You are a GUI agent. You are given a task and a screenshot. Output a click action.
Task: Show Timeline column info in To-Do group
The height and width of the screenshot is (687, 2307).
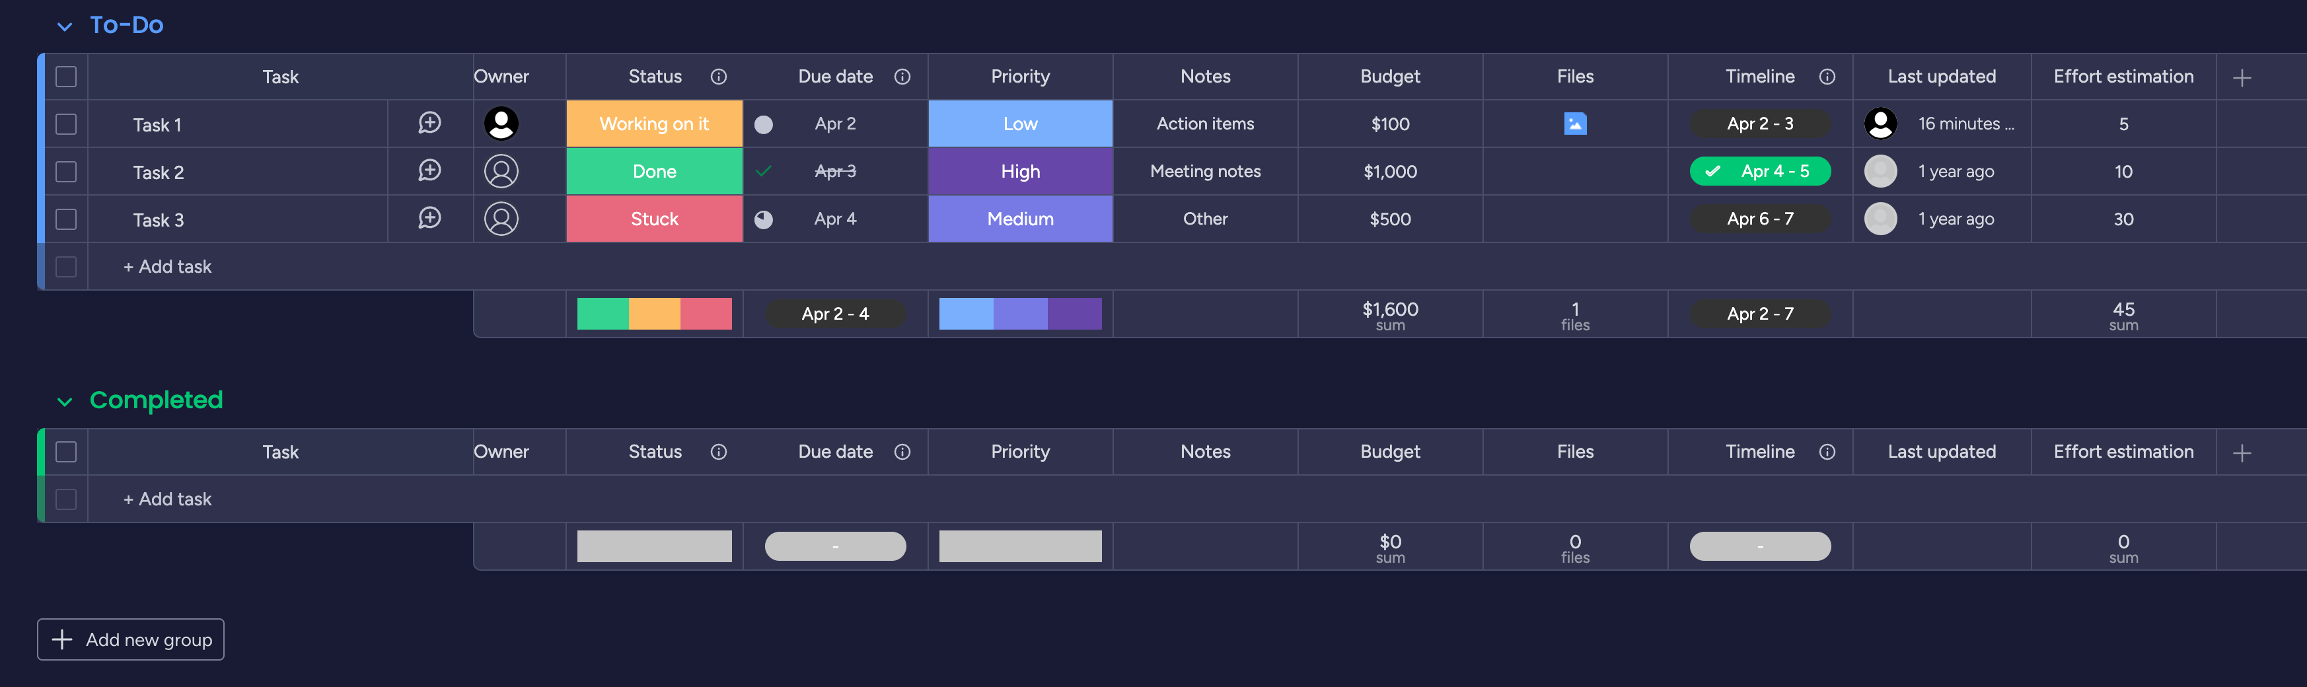click(x=1827, y=77)
